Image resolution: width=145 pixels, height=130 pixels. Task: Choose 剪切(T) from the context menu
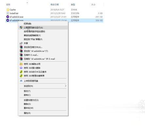[x=43, y=91]
